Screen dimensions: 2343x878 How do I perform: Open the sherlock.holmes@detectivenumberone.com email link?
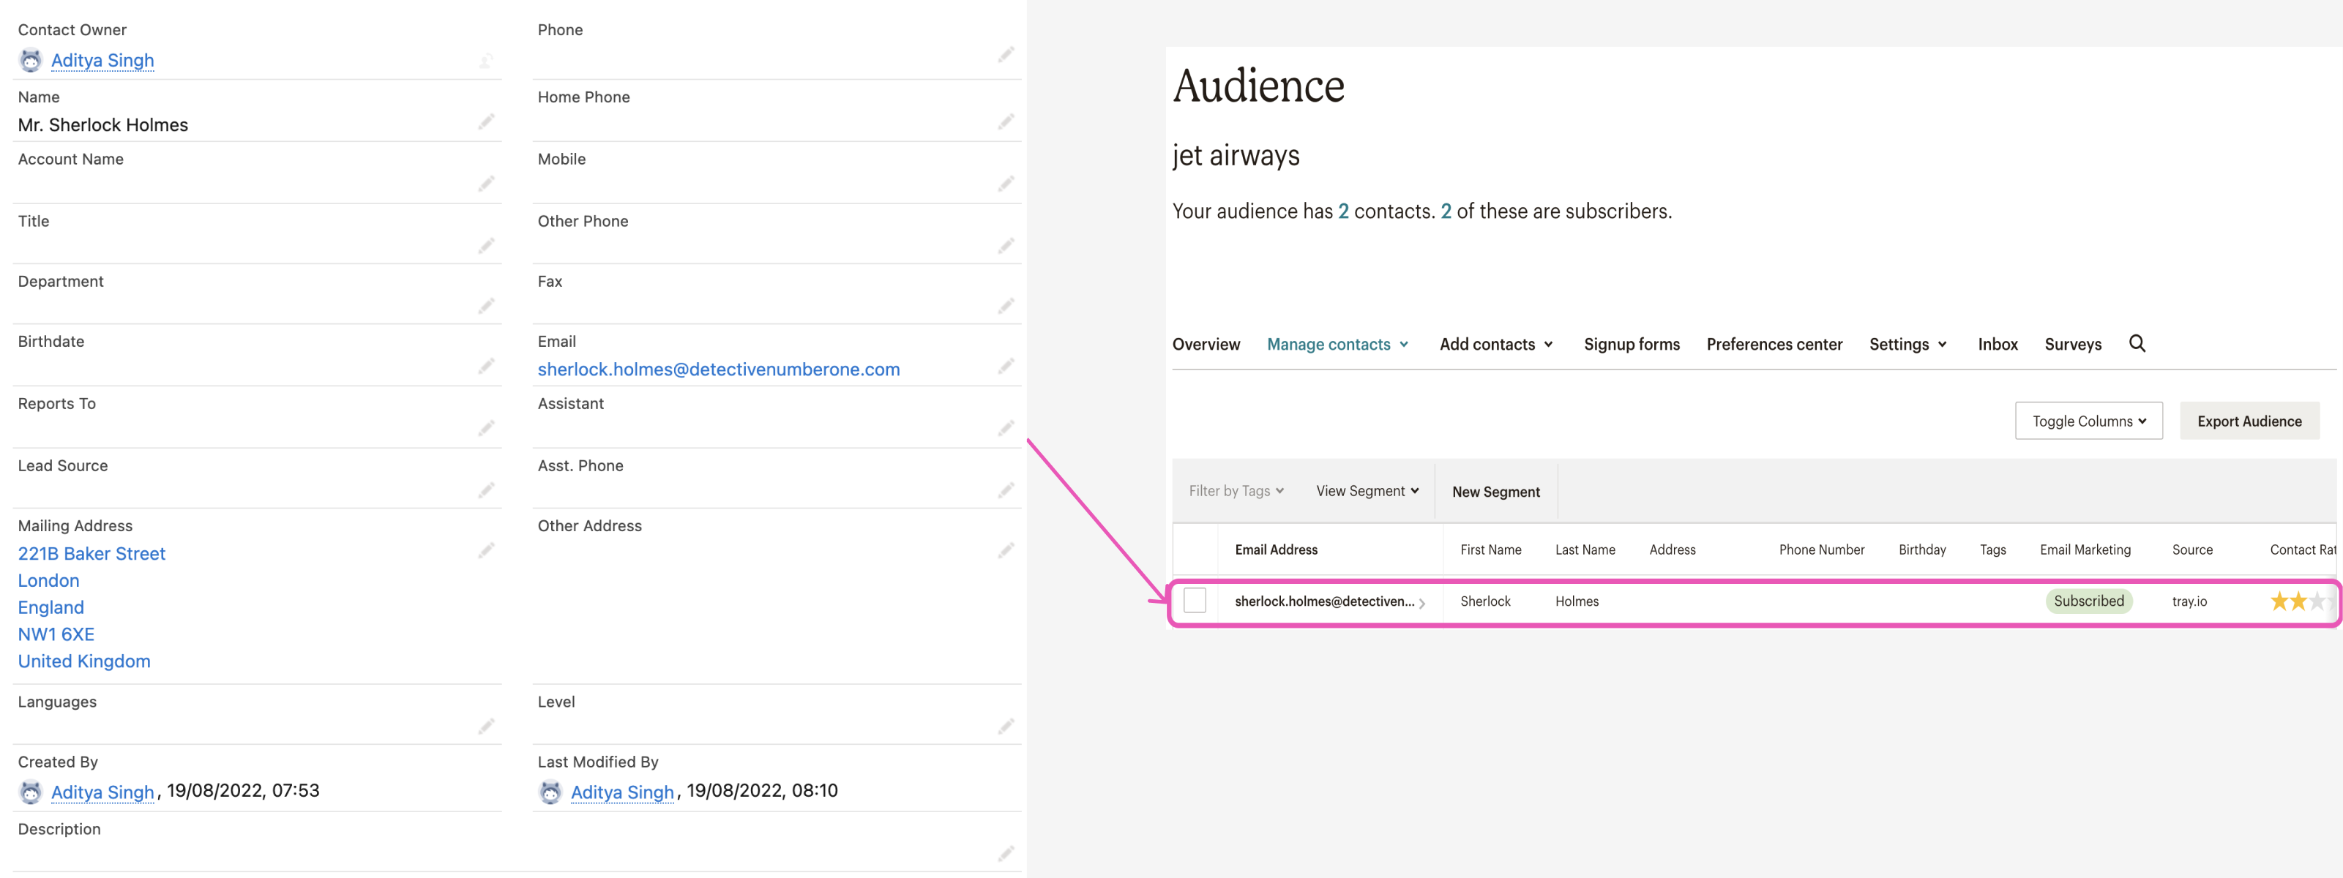[717, 370]
